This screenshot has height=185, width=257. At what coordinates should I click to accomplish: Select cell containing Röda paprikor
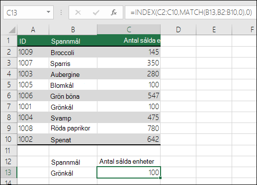[73, 128]
